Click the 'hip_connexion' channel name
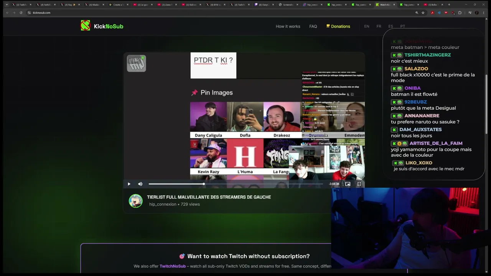 (x=163, y=204)
